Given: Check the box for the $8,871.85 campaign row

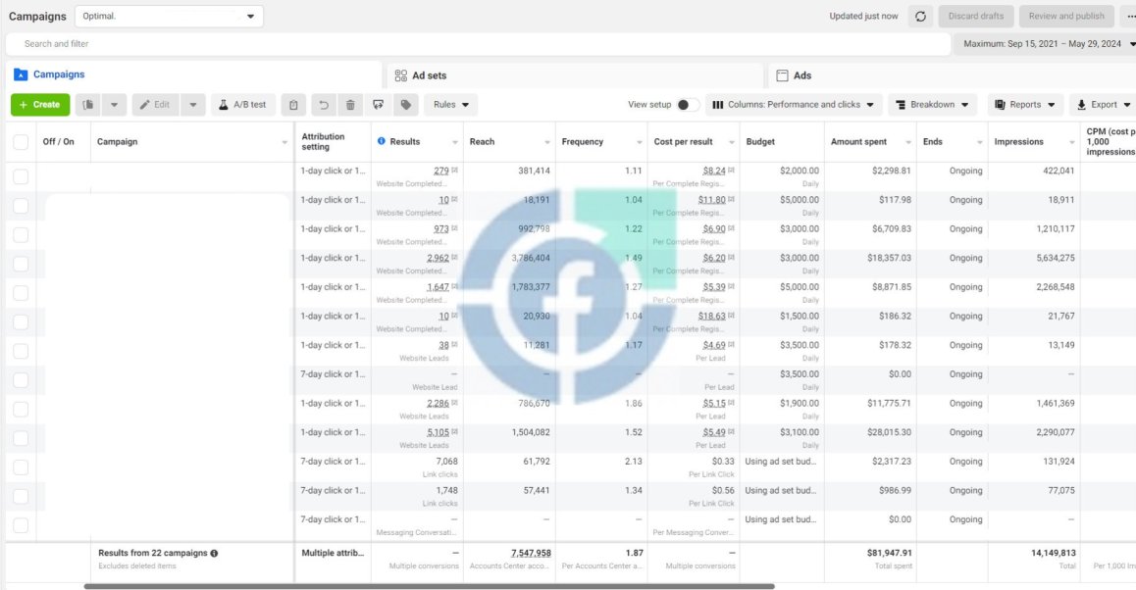Looking at the screenshot, I should coord(21,292).
